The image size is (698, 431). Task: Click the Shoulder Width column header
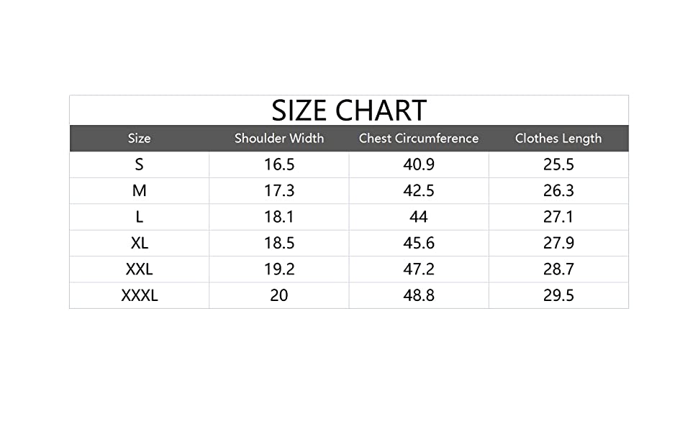pyautogui.click(x=279, y=138)
